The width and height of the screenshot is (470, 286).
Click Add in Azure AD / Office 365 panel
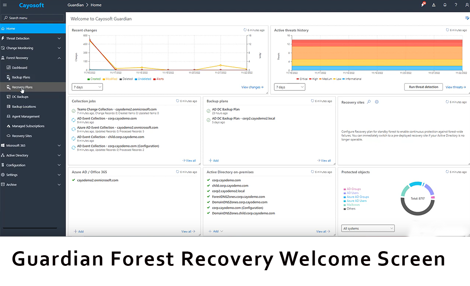tap(79, 231)
